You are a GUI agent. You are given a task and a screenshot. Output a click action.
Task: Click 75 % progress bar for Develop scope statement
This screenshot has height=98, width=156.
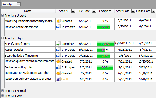click(103, 27)
